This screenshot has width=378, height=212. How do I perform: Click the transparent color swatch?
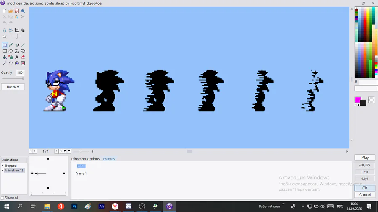tap(372, 100)
